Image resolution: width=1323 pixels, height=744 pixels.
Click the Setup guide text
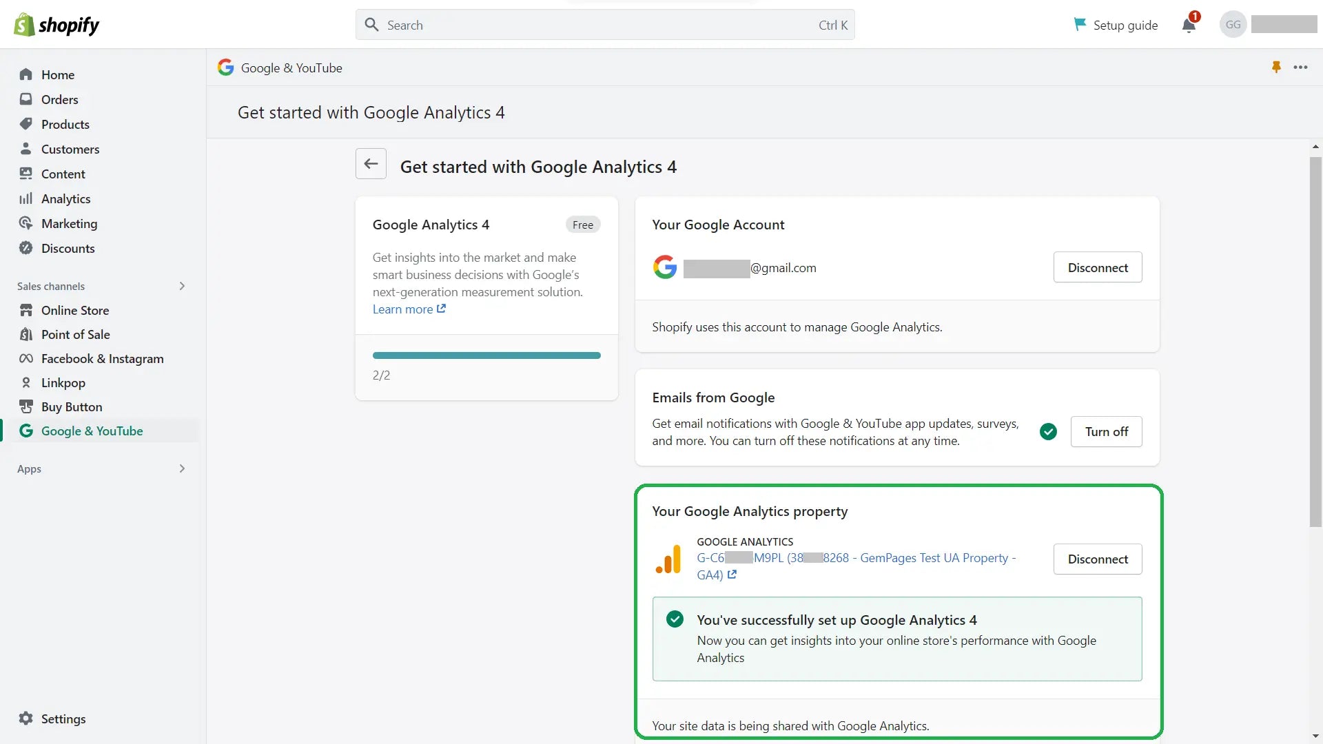(1125, 25)
